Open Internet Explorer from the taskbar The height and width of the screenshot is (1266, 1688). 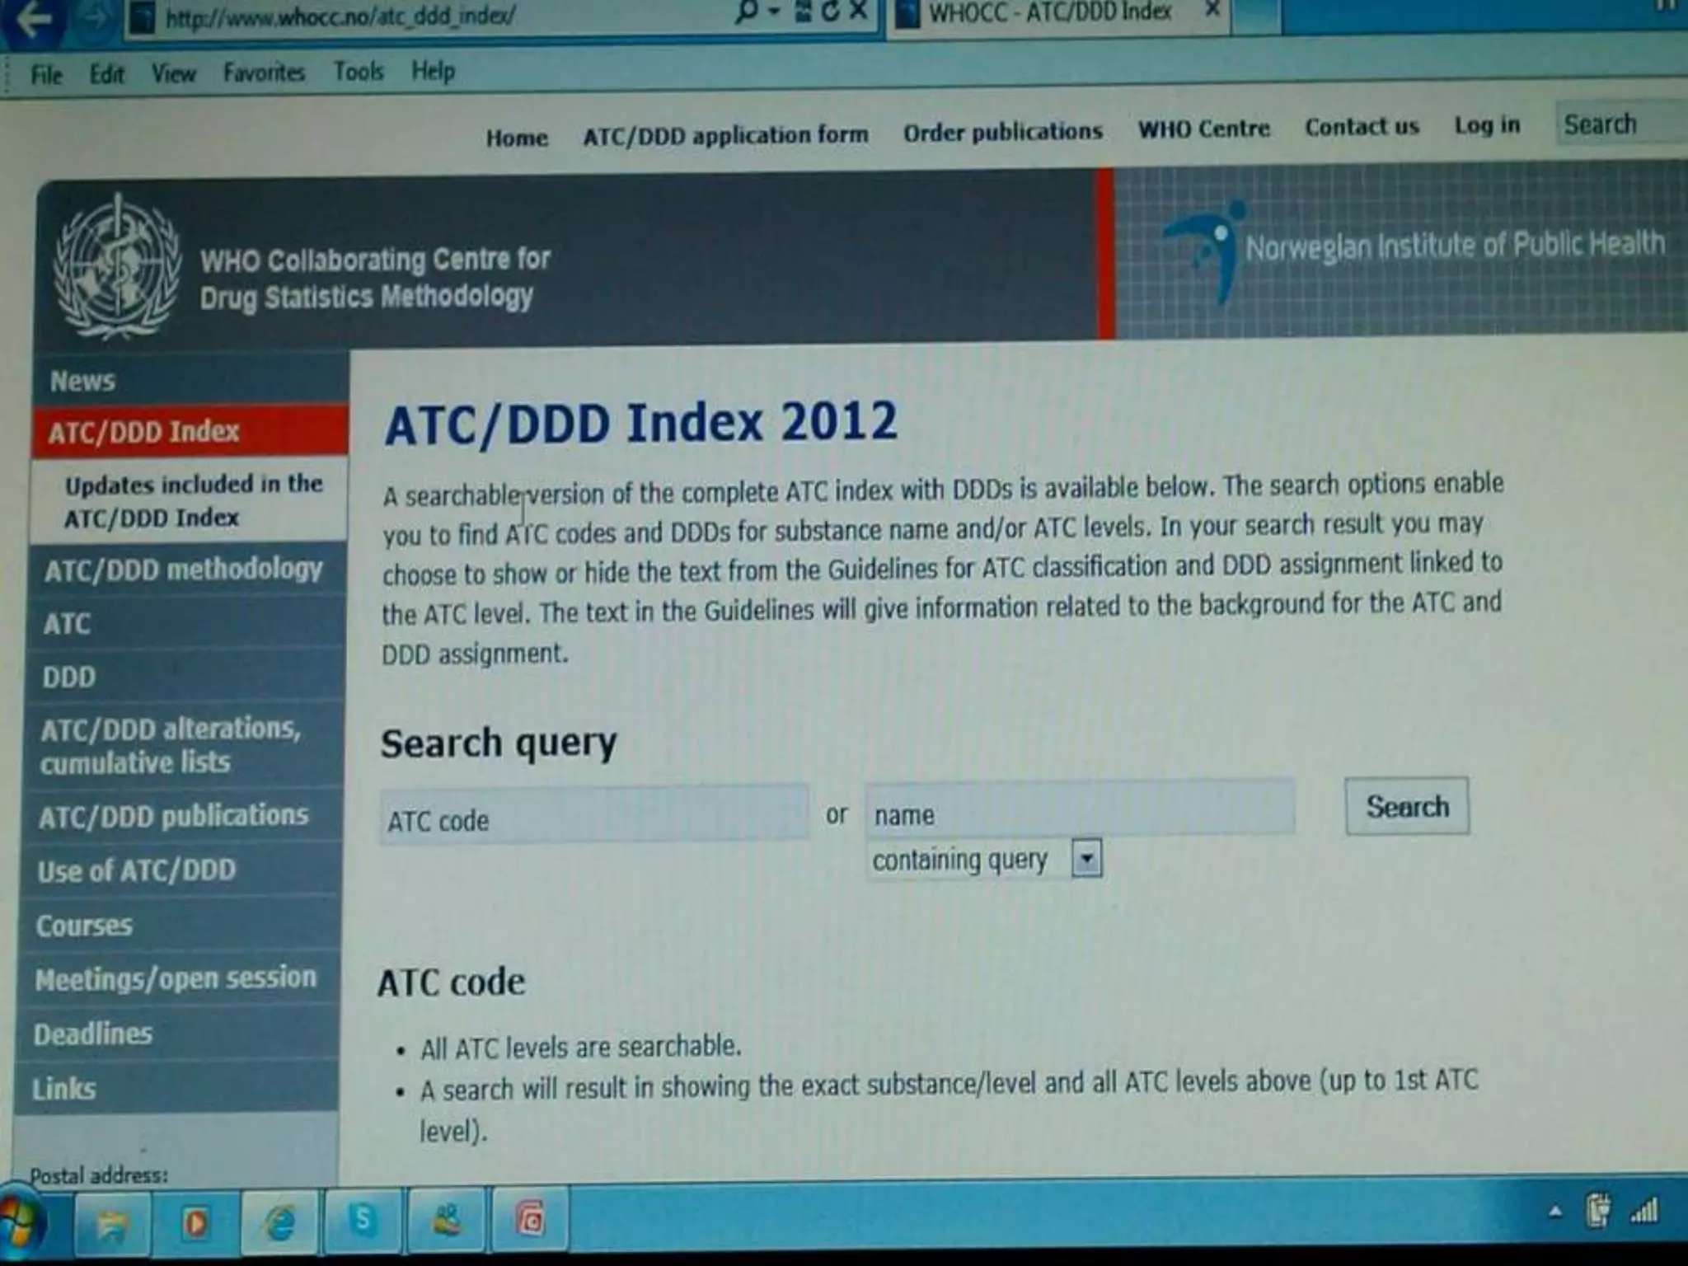click(x=281, y=1221)
